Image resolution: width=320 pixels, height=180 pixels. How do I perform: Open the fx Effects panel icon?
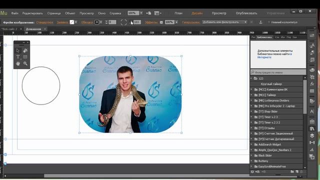312,84
